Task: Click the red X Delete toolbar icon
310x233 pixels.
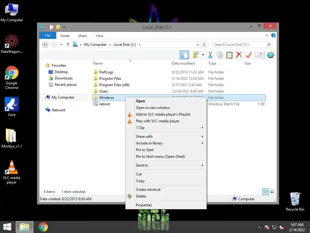Action: 239,55
